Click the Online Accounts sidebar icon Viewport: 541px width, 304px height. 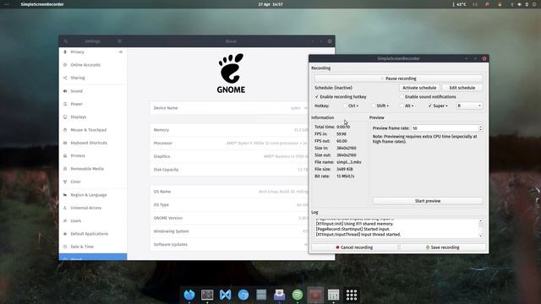point(65,65)
